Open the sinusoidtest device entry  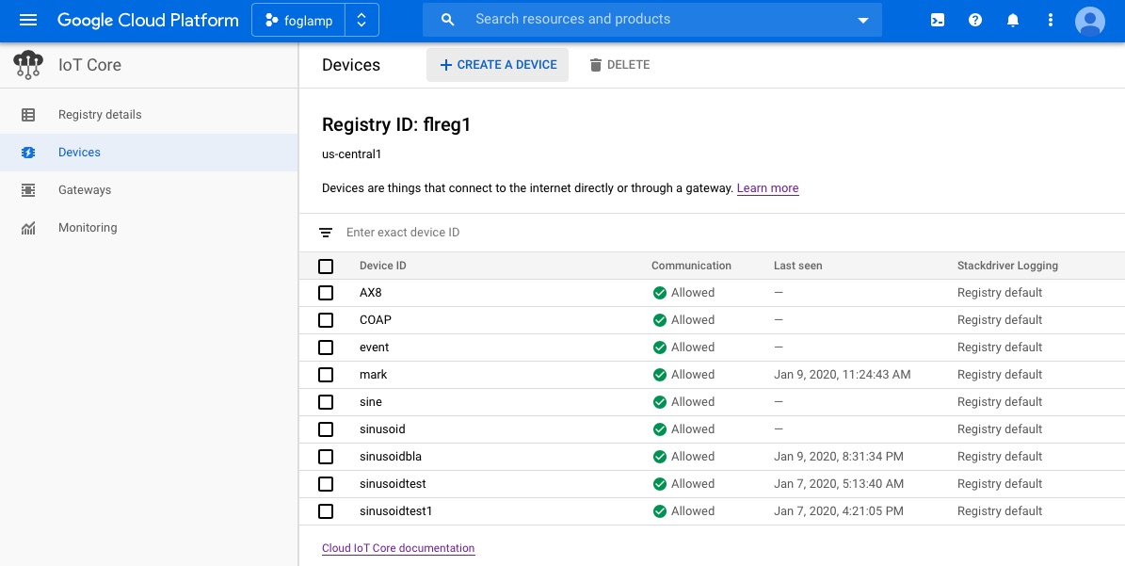coord(393,483)
